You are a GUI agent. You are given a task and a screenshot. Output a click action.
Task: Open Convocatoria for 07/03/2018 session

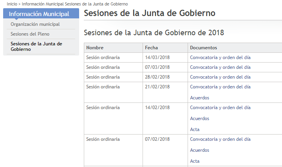tap(220, 67)
